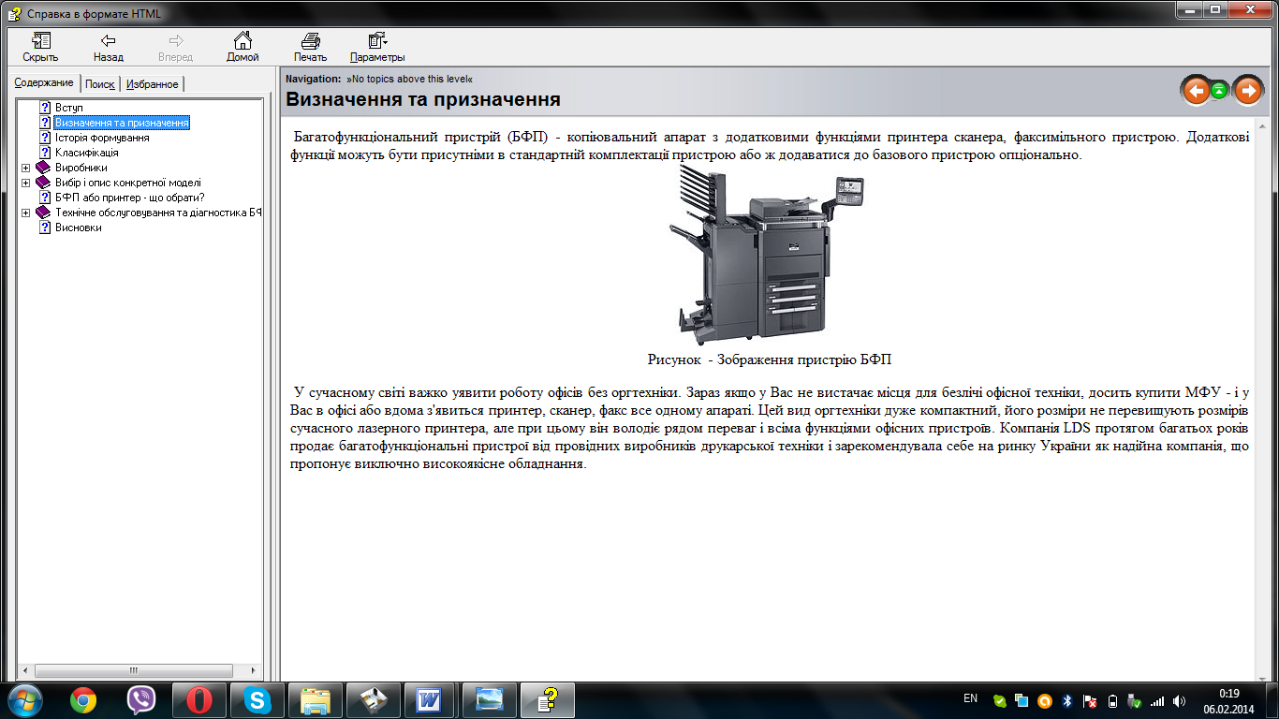Click the Визначення та призначення page heading
Screen dimensions: 1279x719
pyautogui.click(x=423, y=99)
